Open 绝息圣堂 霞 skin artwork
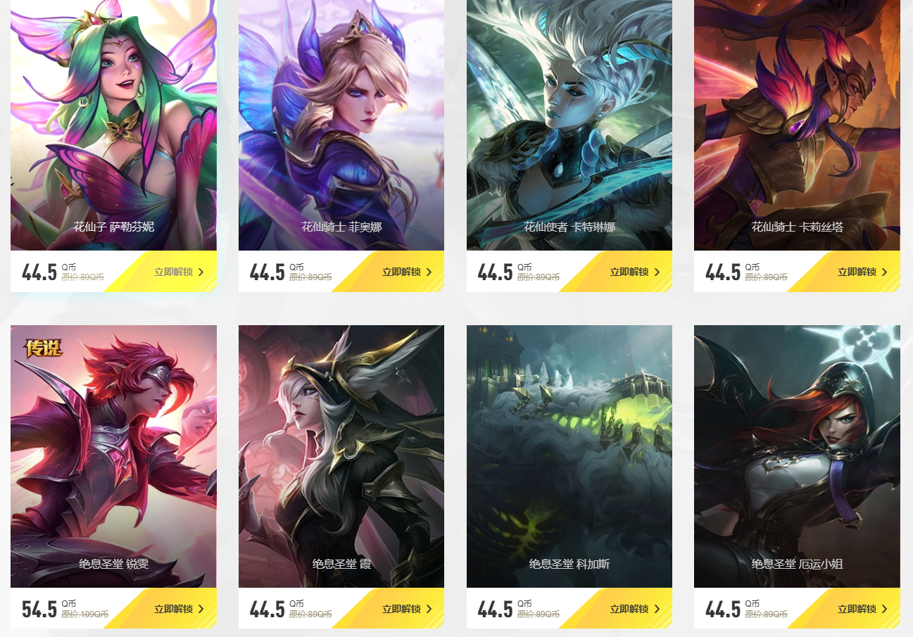 tap(341, 456)
